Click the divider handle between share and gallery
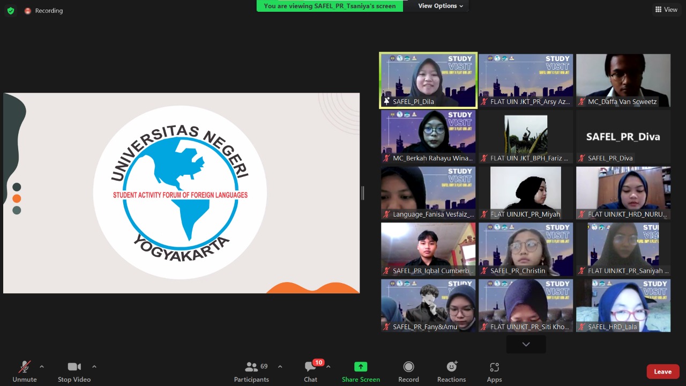The height and width of the screenshot is (386, 686). coord(363,193)
